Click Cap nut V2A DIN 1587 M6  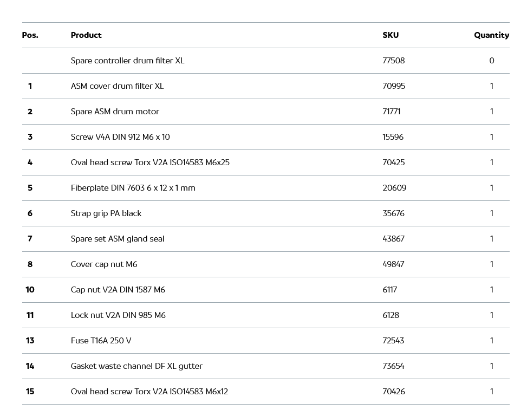point(118,290)
